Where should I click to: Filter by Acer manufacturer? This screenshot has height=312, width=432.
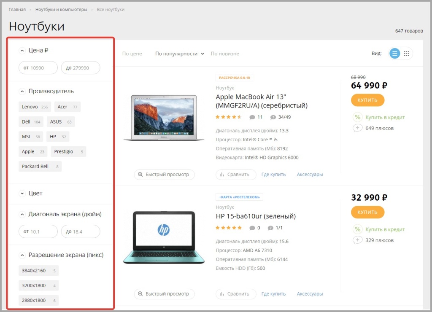(x=67, y=107)
